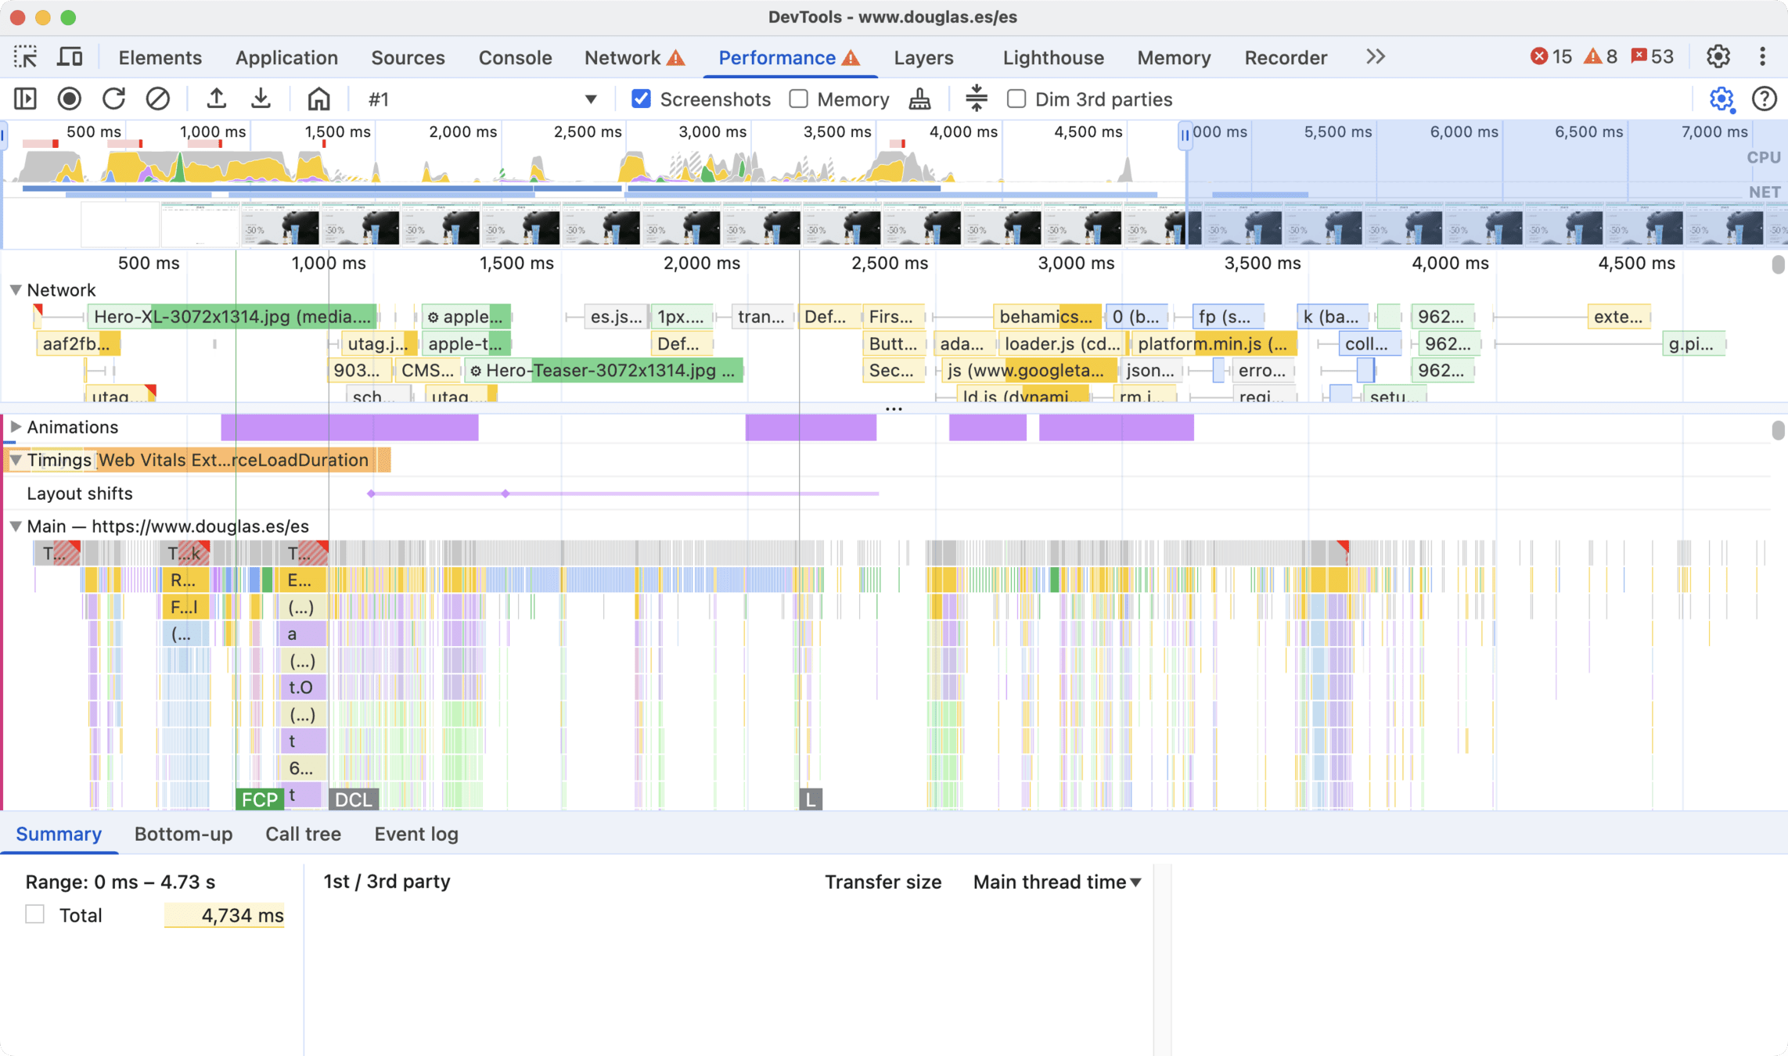1788x1056 pixels.
Task: Check Dim 3rd parties option
Action: 1016,99
